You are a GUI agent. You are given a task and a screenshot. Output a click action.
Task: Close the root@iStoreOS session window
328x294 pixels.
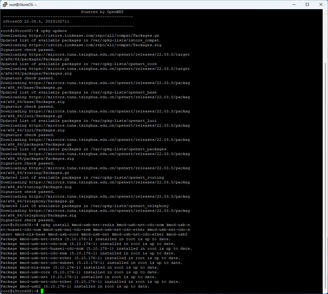pyautogui.click(x=320, y=4)
